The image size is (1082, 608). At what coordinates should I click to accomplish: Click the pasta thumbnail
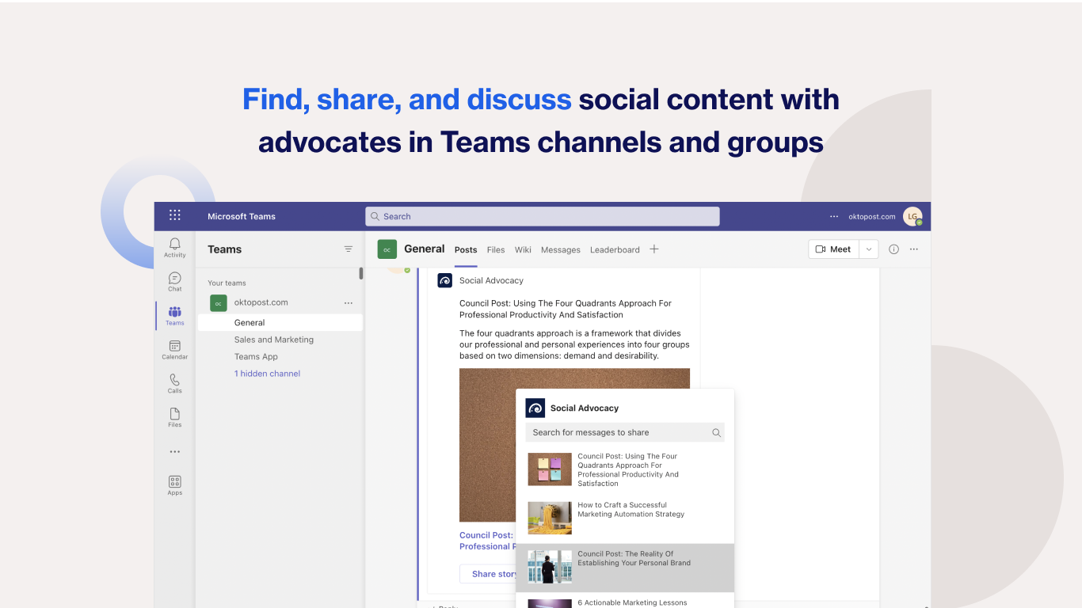coord(550,518)
